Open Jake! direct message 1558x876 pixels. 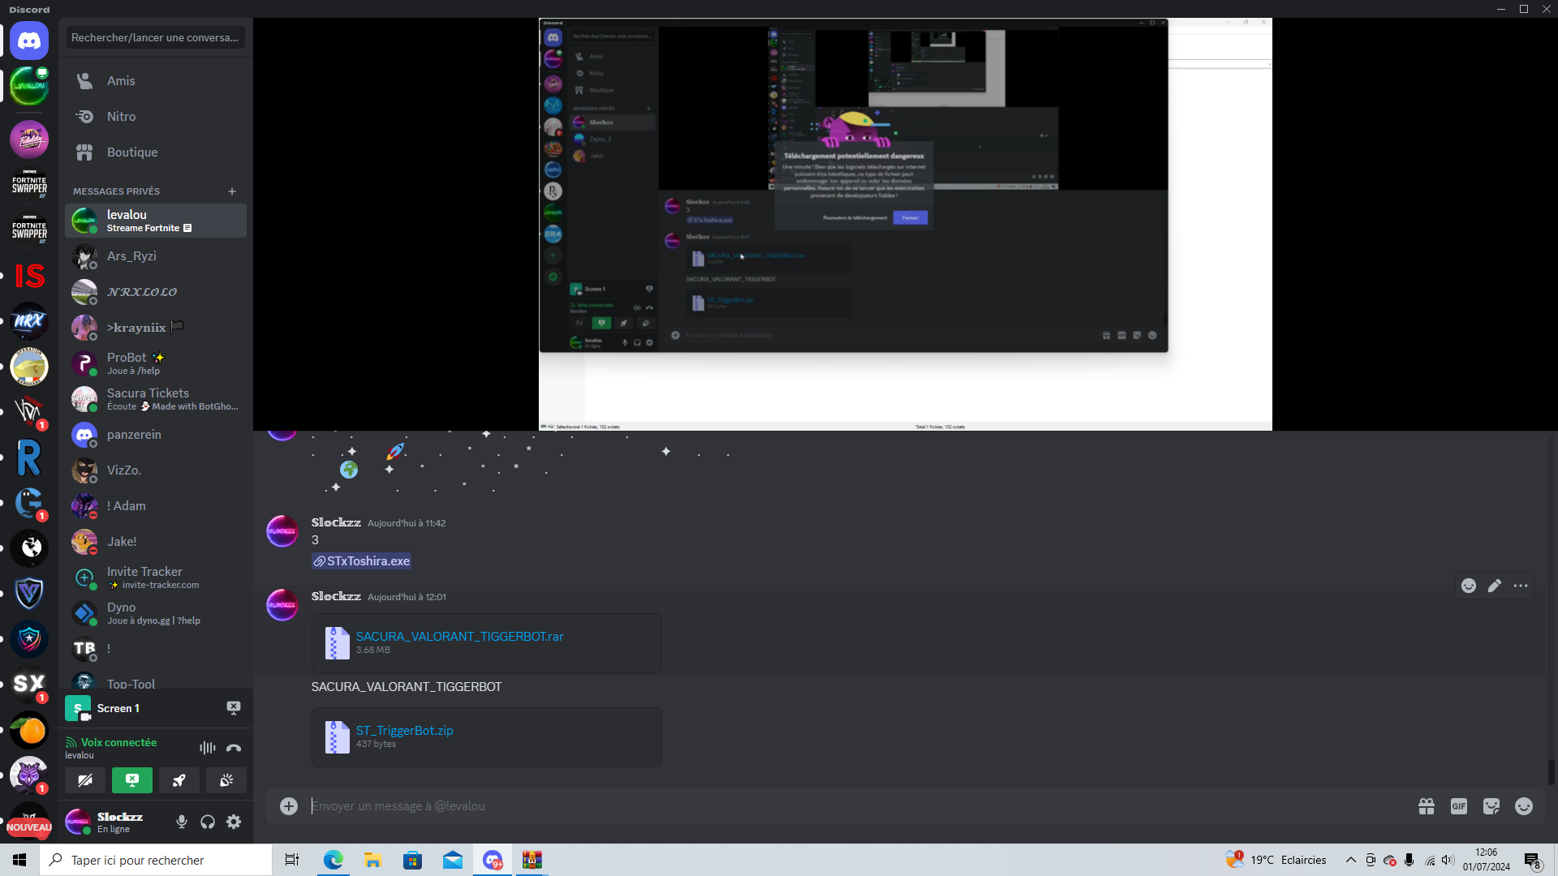(156, 542)
